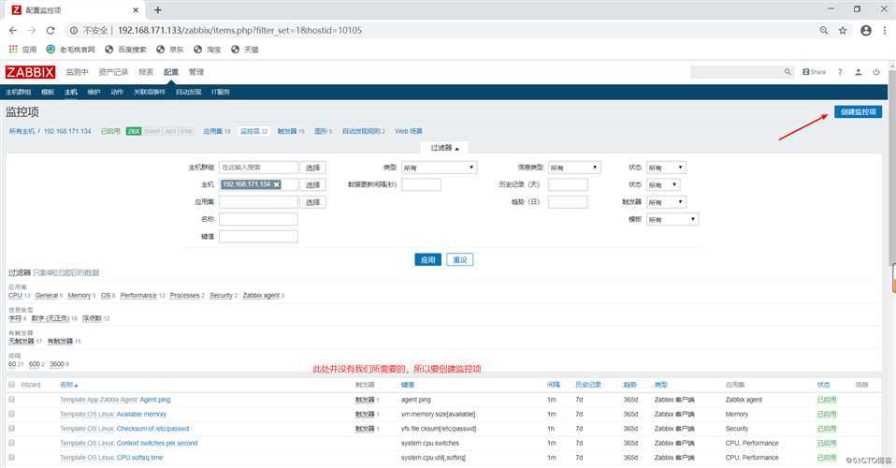Open the 报表 main menu
The image size is (896, 468).
146,72
